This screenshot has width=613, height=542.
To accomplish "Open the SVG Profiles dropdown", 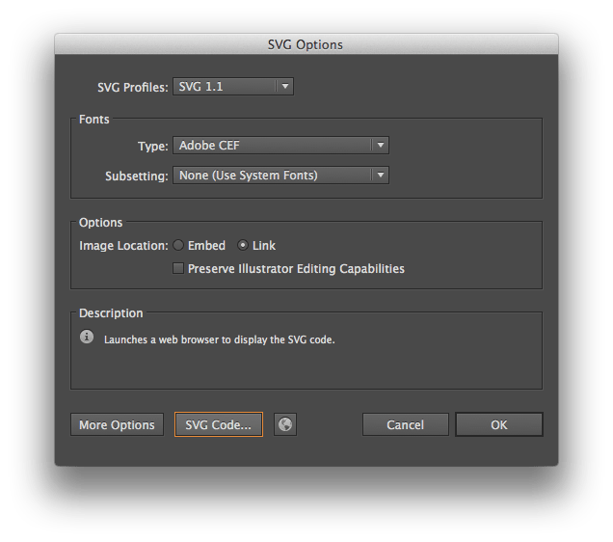I will (x=232, y=87).
